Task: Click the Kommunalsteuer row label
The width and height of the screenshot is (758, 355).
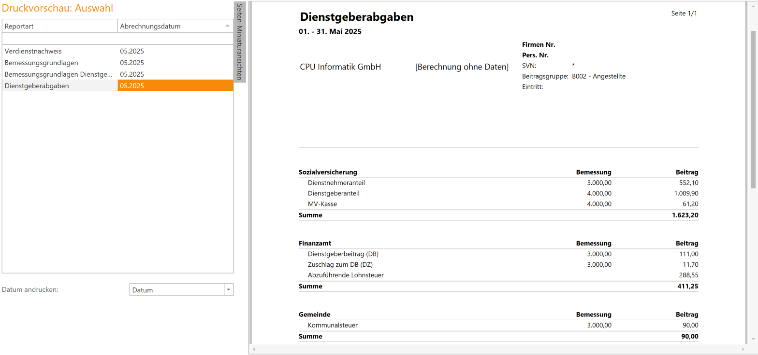Action: tap(333, 326)
